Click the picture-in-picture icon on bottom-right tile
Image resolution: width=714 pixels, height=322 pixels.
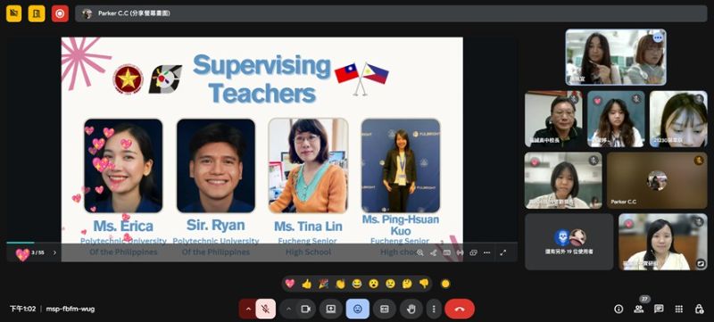point(701,263)
